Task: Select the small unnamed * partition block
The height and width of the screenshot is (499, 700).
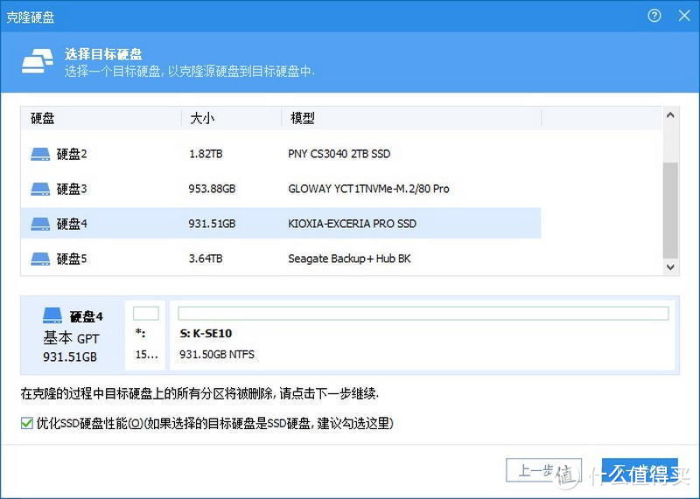Action: [145, 335]
